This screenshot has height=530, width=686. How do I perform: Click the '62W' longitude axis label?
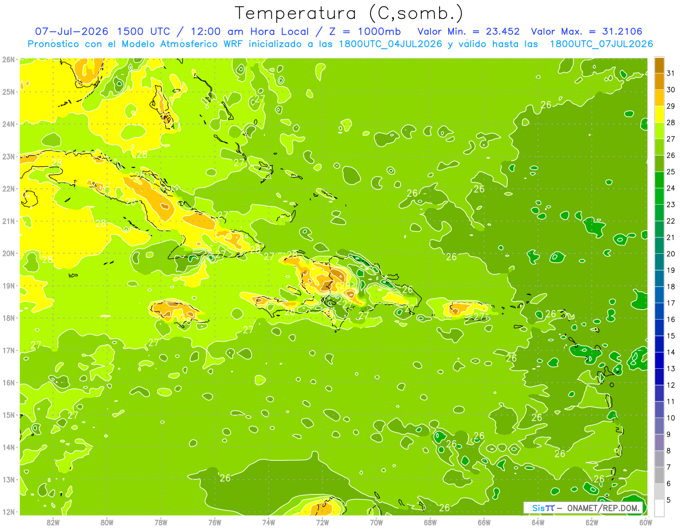[592, 522]
